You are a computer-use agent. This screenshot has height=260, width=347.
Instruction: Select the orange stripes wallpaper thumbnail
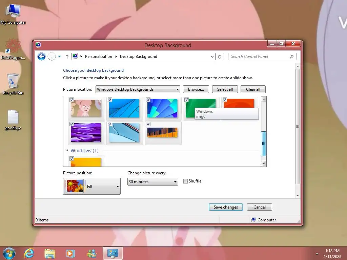(162, 132)
